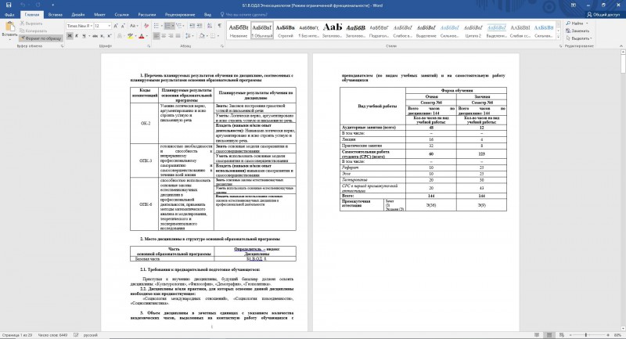Viewport: 626px width, 339px height.
Task: Justify paragraph text
Action: (x=178, y=36)
